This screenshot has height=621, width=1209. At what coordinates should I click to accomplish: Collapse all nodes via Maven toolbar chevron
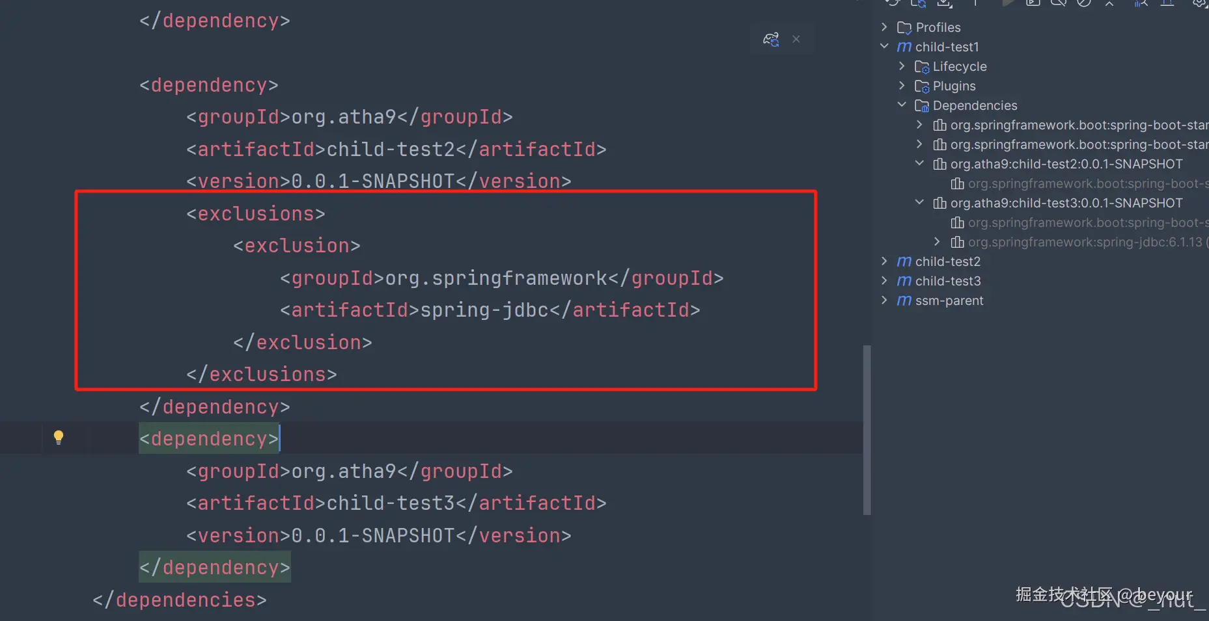click(1109, 3)
